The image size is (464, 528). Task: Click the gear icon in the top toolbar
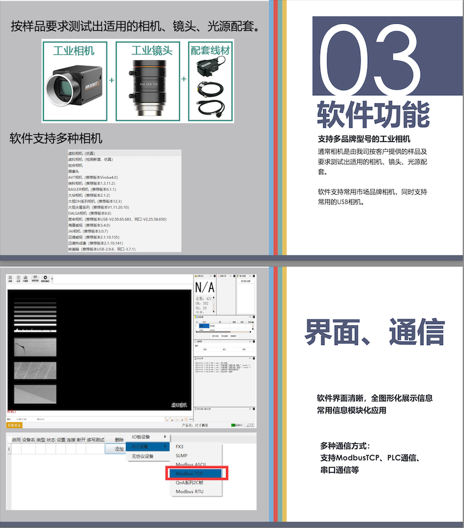click(46, 278)
